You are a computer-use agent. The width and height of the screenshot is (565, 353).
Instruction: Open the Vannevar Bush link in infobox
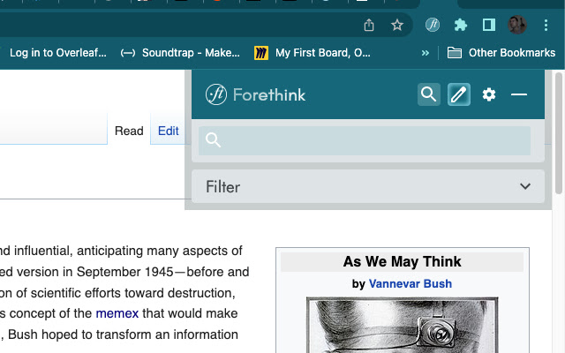pyautogui.click(x=410, y=284)
